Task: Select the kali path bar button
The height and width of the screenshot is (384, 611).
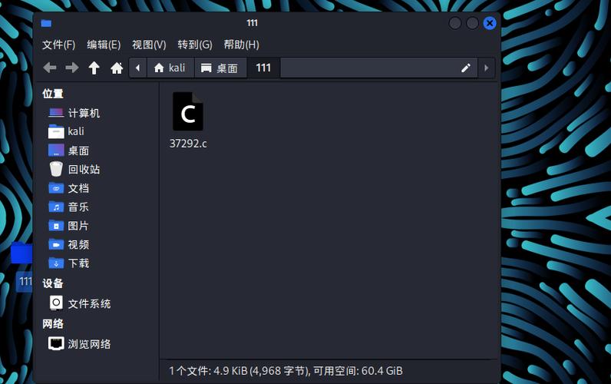Action: [x=170, y=68]
